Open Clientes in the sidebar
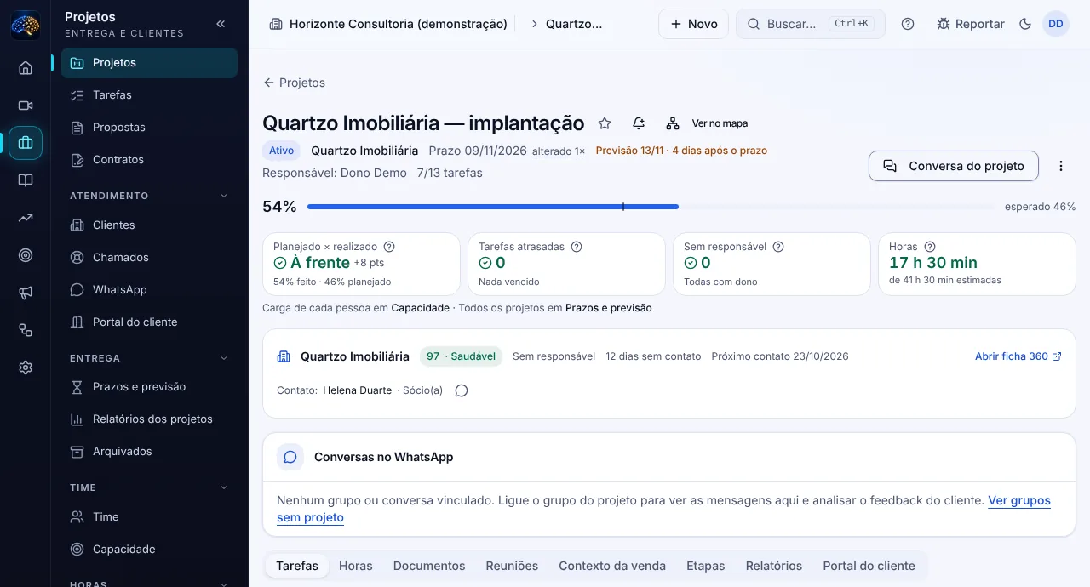The height and width of the screenshot is (587, 1090). pos(149,225)
